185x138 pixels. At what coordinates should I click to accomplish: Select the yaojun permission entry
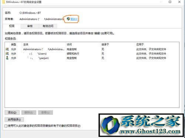click(x=92, y=58)
